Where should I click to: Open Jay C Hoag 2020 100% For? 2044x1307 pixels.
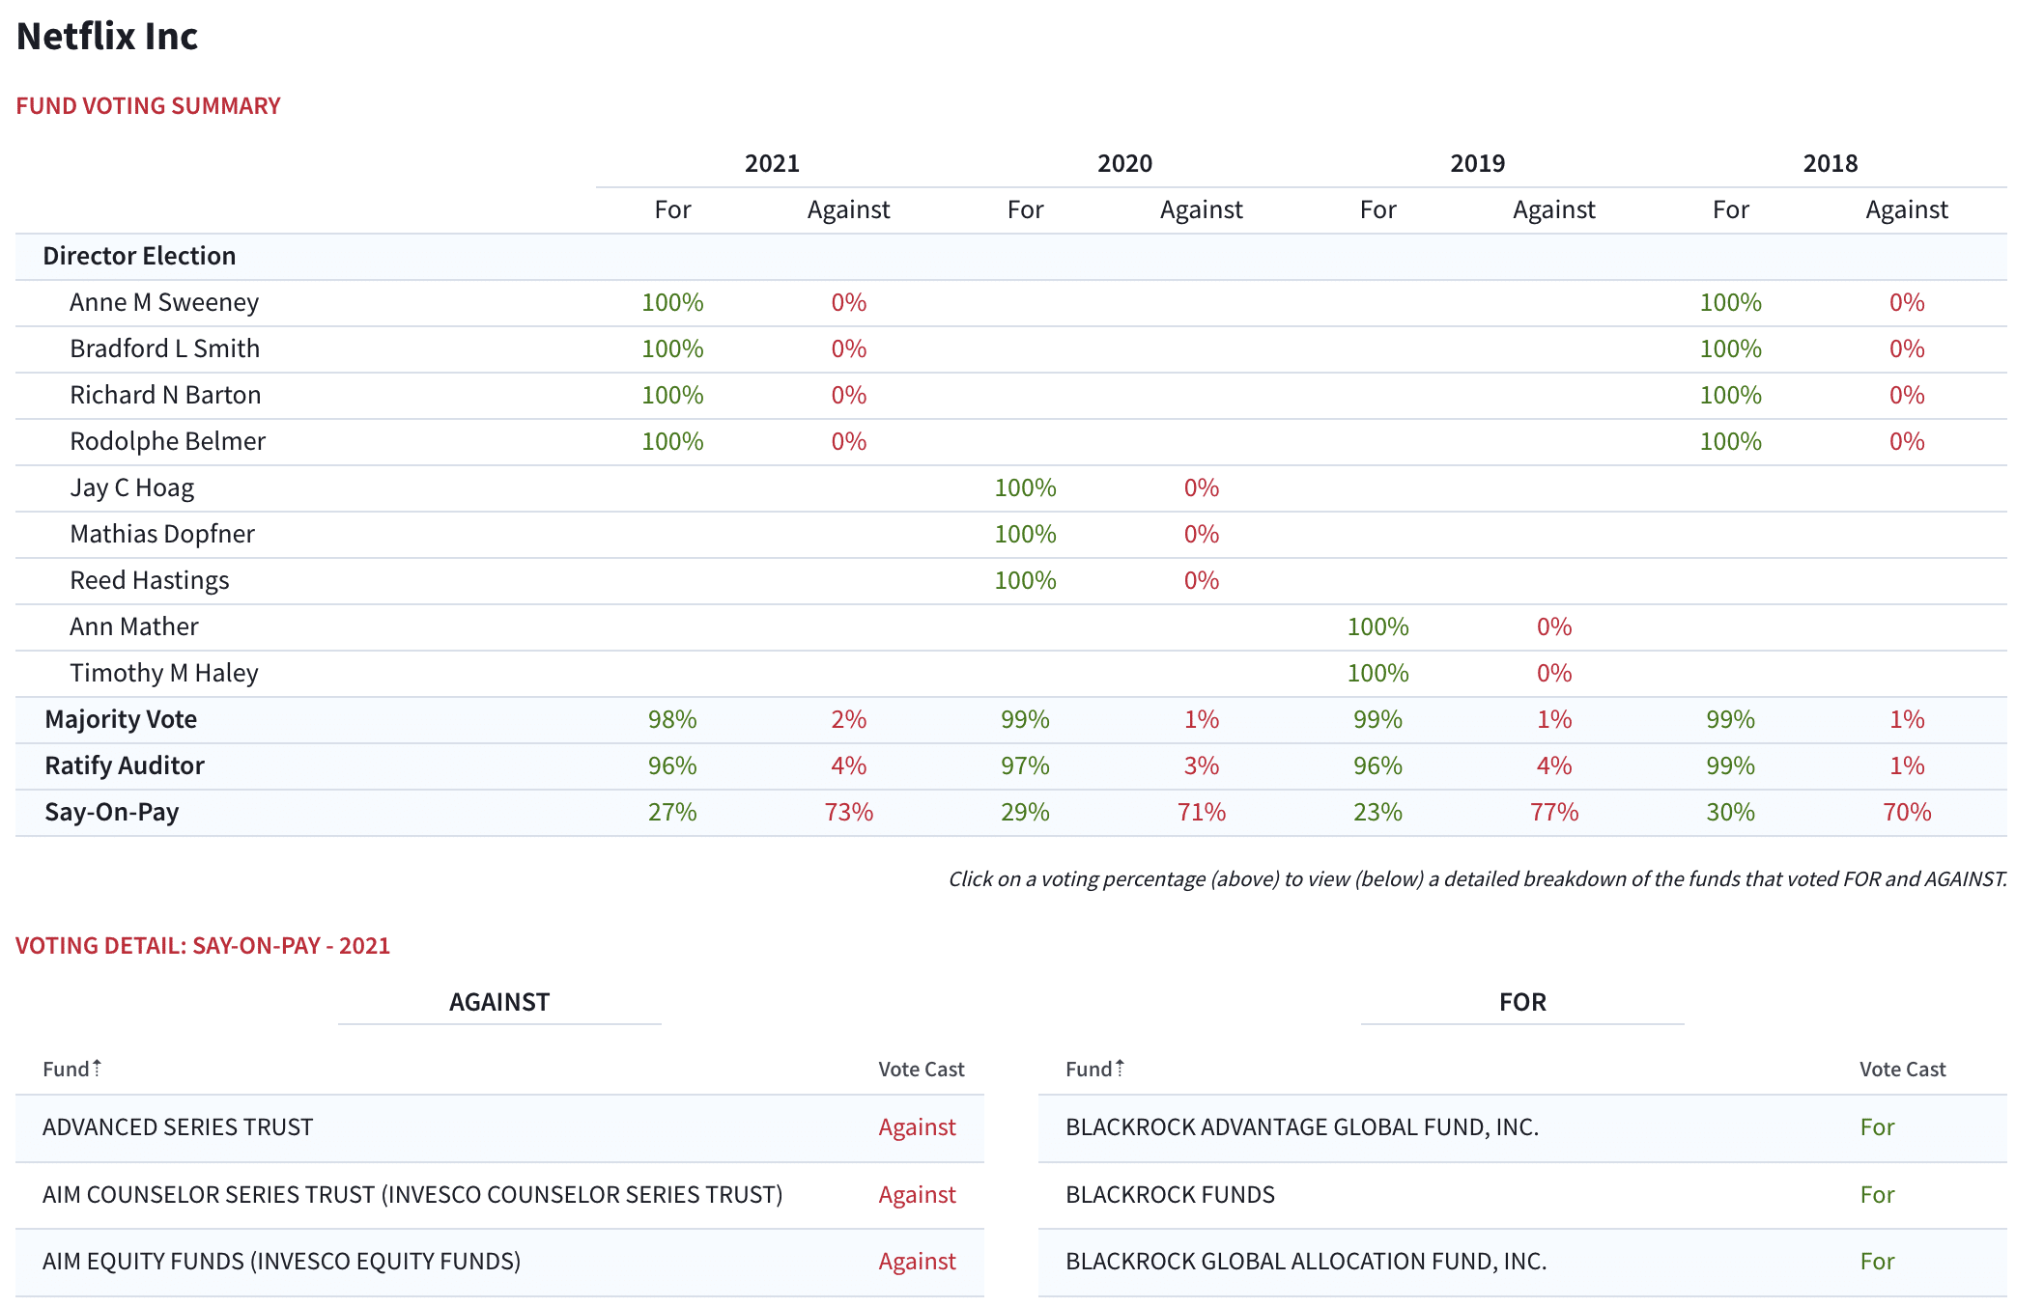pos(1025,487)
